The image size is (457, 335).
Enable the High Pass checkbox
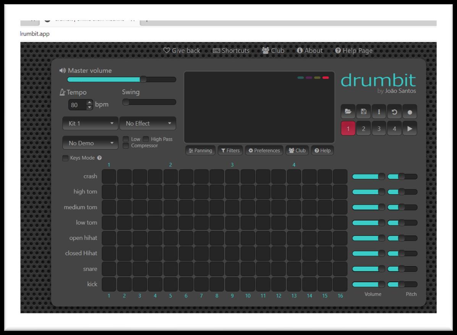click(146, 139)
